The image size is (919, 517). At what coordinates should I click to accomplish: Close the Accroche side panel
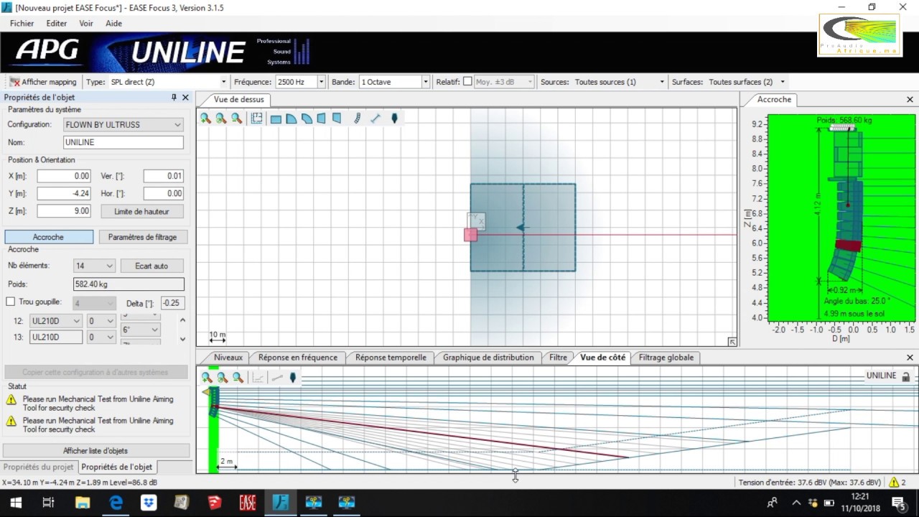click(x=910, y=100)
